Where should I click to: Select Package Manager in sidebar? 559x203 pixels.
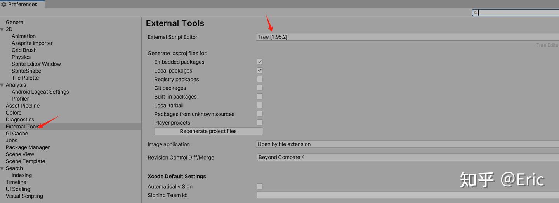28,147
